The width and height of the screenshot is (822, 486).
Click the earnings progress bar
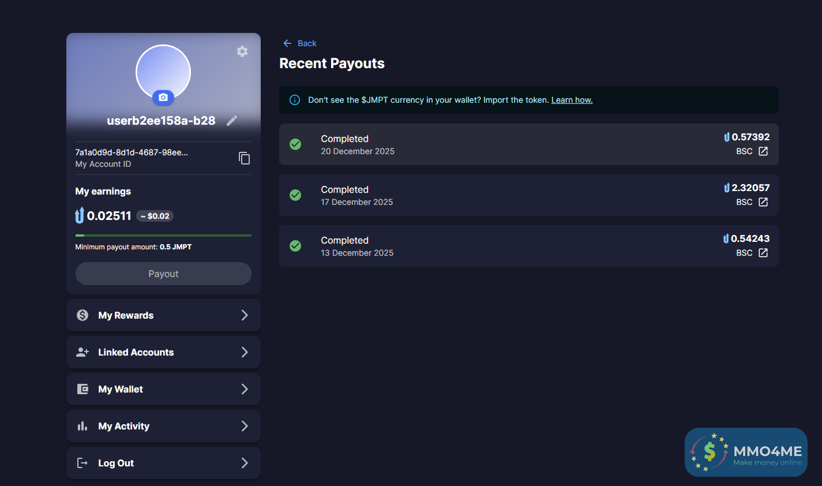[163, 235]
